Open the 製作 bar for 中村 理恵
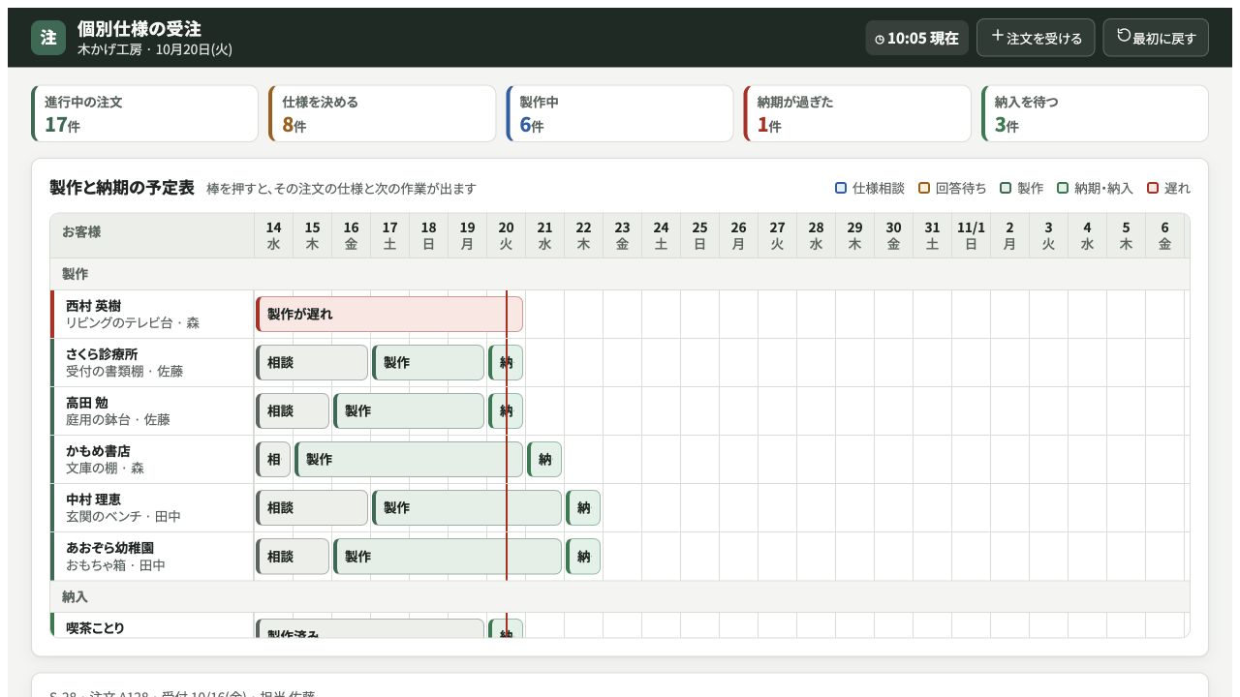Screen dimensions: 1240x697 [x=467, y=508]
